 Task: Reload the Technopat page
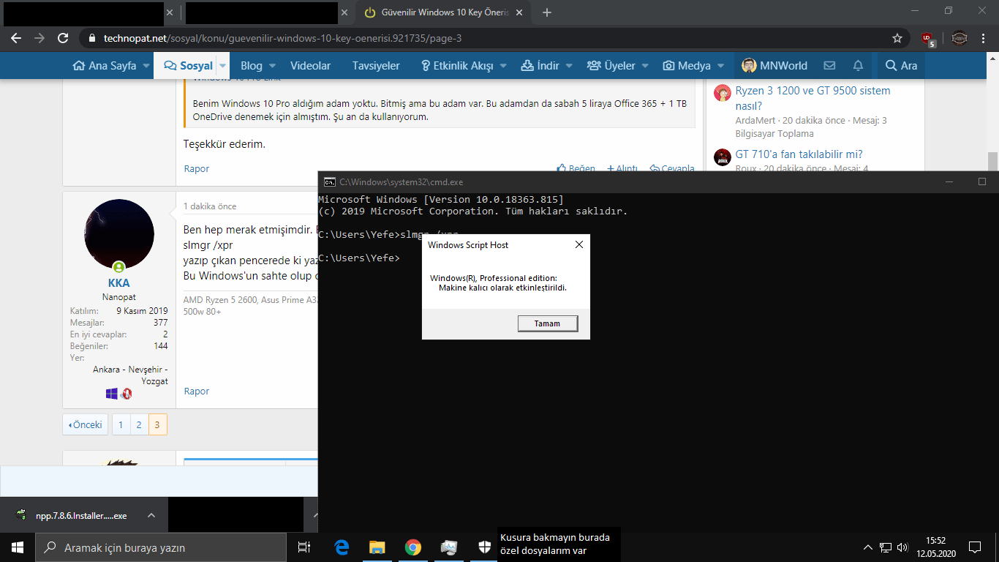tap(63, 38)
